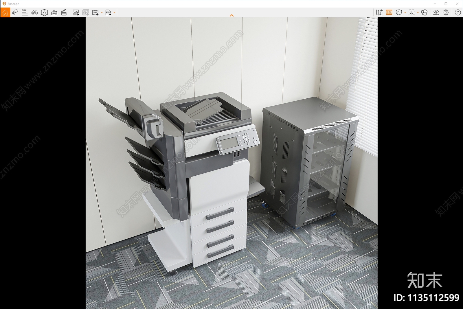The image size is (463, 309).
Task: Export EXE standalone file
Action: pyautogui.click(x=108, y=12)
